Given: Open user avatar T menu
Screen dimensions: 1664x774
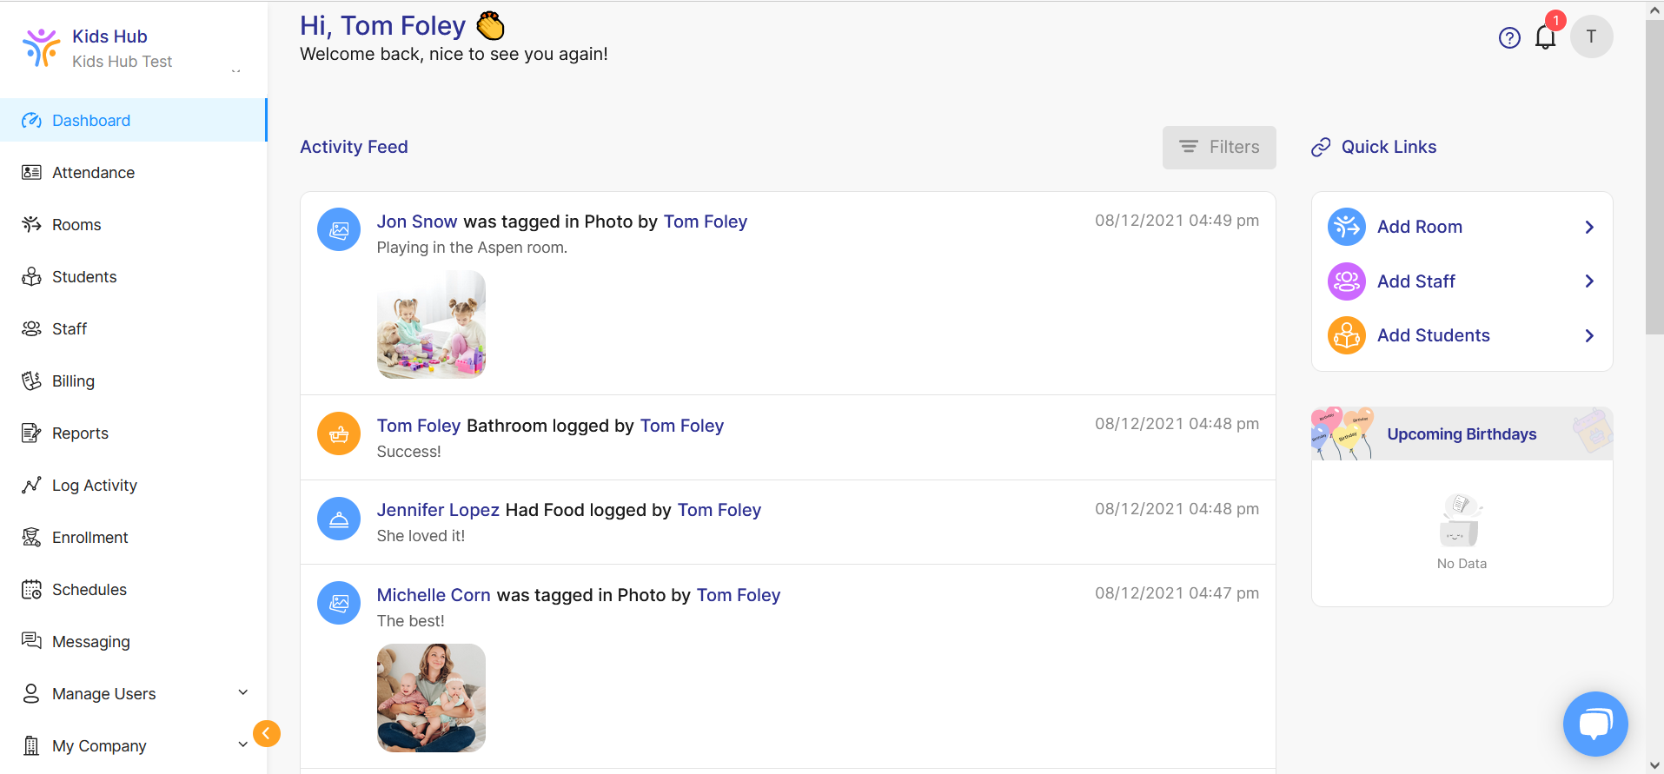Looking at the screenshot, I should click(1591, 36).
